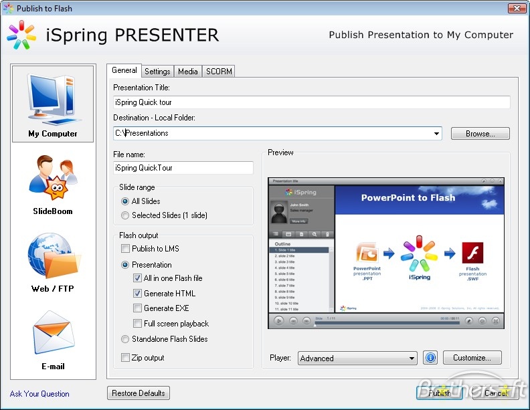This screenshot has height=410, width=530.
Task: Select 'Slide 1 title' in preview outline
Action: pyautogui.click(x=299, y=250)
